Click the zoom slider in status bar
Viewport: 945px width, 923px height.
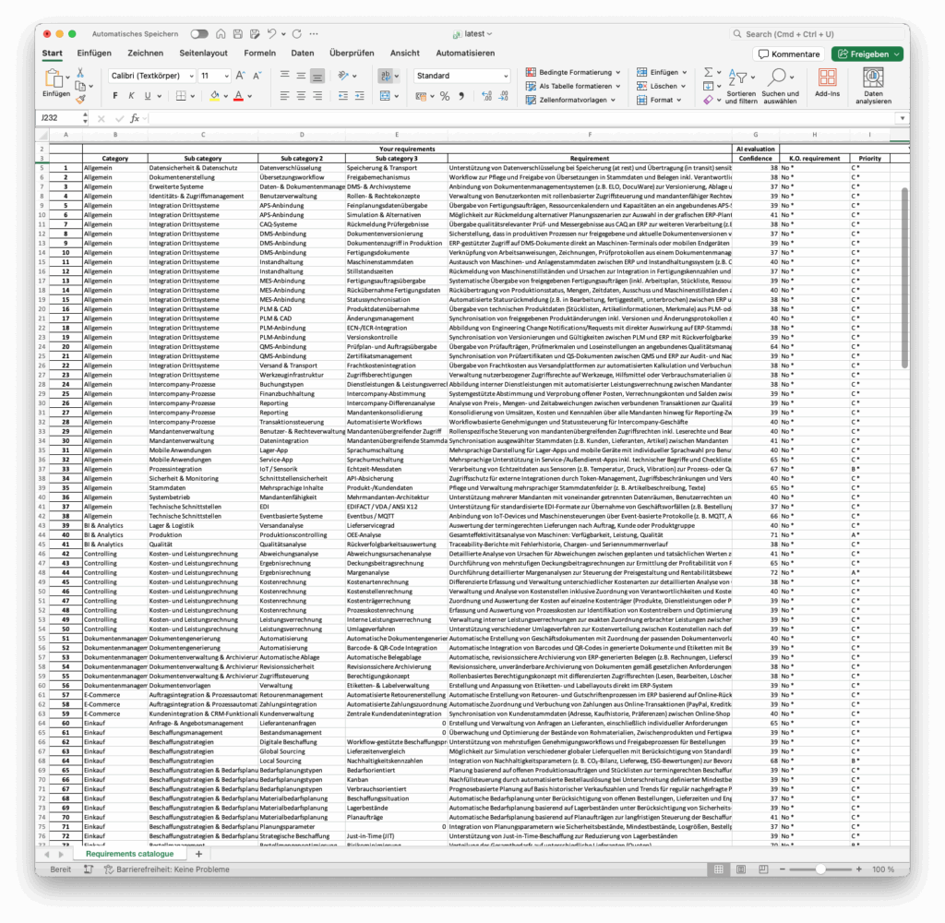[819, 869]
